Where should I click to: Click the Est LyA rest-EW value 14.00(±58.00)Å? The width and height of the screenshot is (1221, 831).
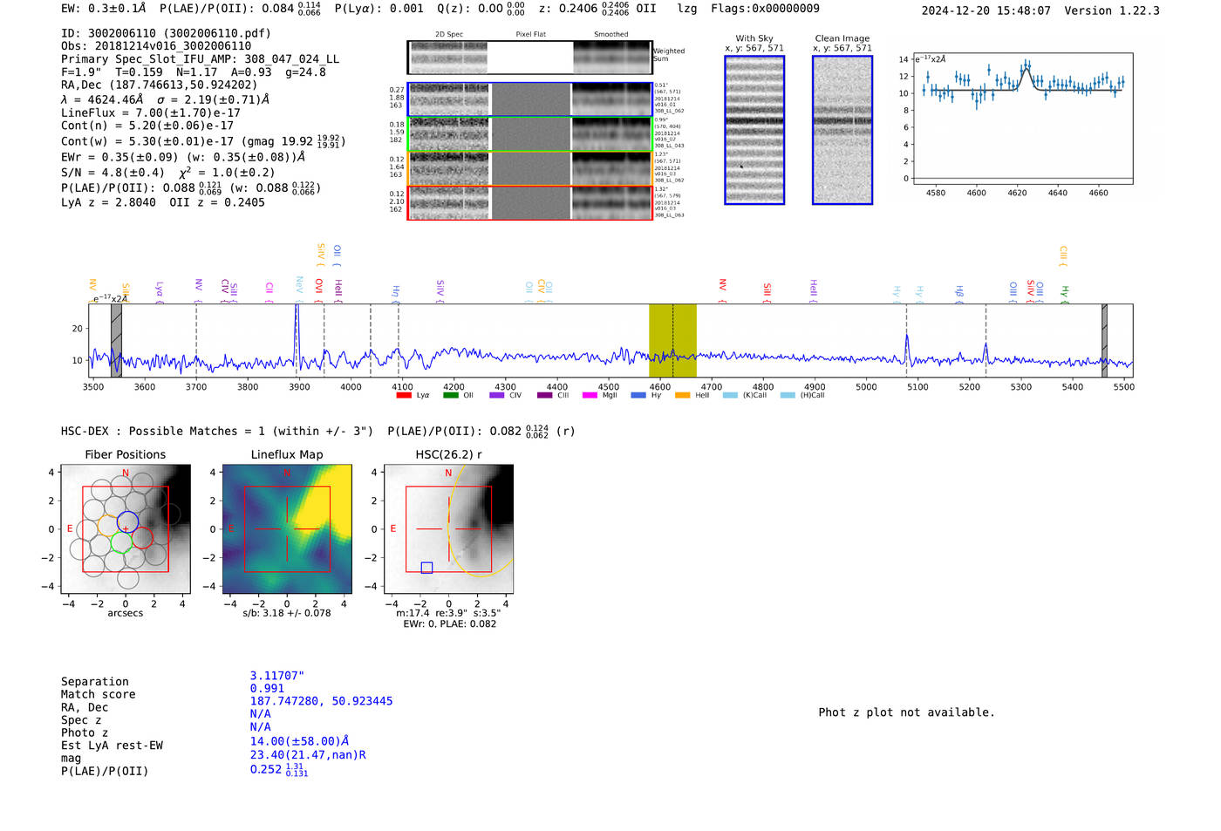click(x=299, y=741)
